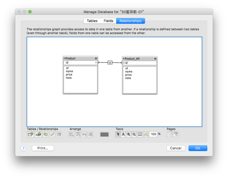The height and width of the screenshot is (178, 228).
Task: Switch to the Tables tab
Action: pos(92,21)
